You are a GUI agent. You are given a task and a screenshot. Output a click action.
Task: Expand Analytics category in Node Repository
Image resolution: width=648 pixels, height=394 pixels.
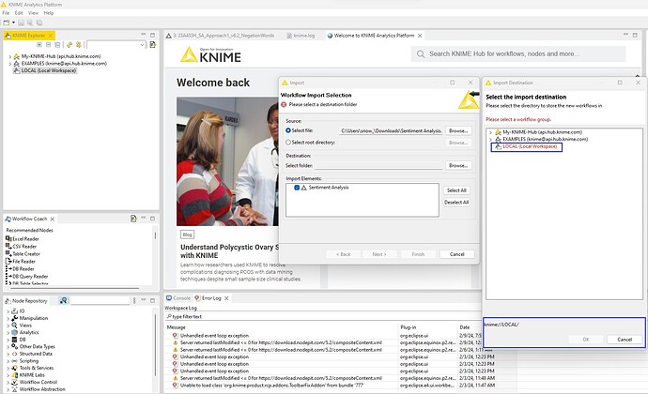point(8,332)
